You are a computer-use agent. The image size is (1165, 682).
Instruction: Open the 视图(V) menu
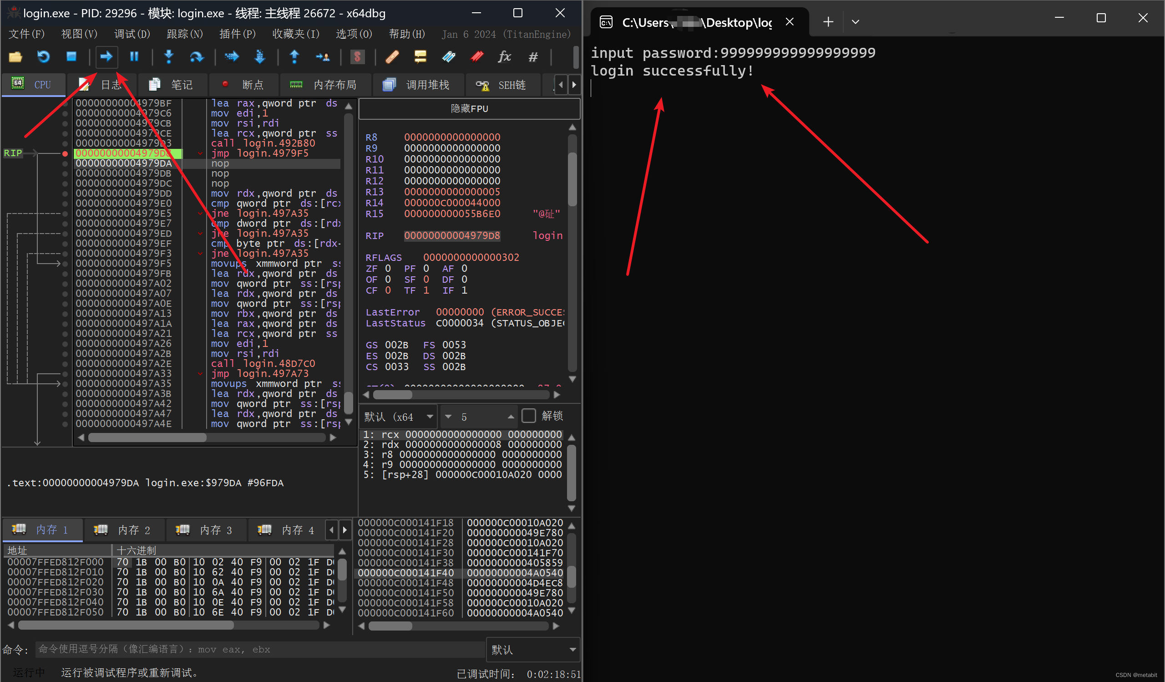(x=79, y=34)
